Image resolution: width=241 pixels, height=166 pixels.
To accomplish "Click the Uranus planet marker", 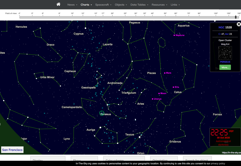I will point(153,99).
